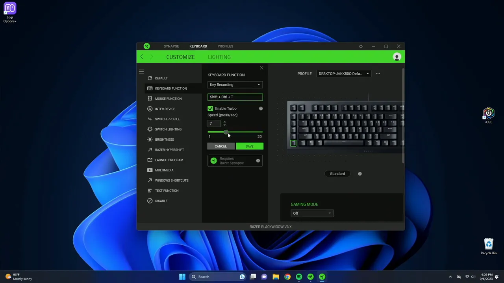Select the Customize subtab

pyautogui.click(x=180, y=57)
